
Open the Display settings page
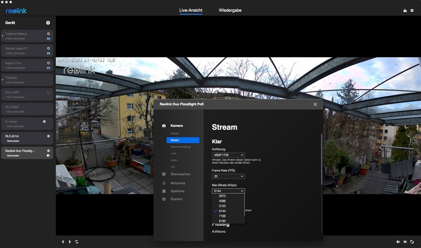coord(175,133)
